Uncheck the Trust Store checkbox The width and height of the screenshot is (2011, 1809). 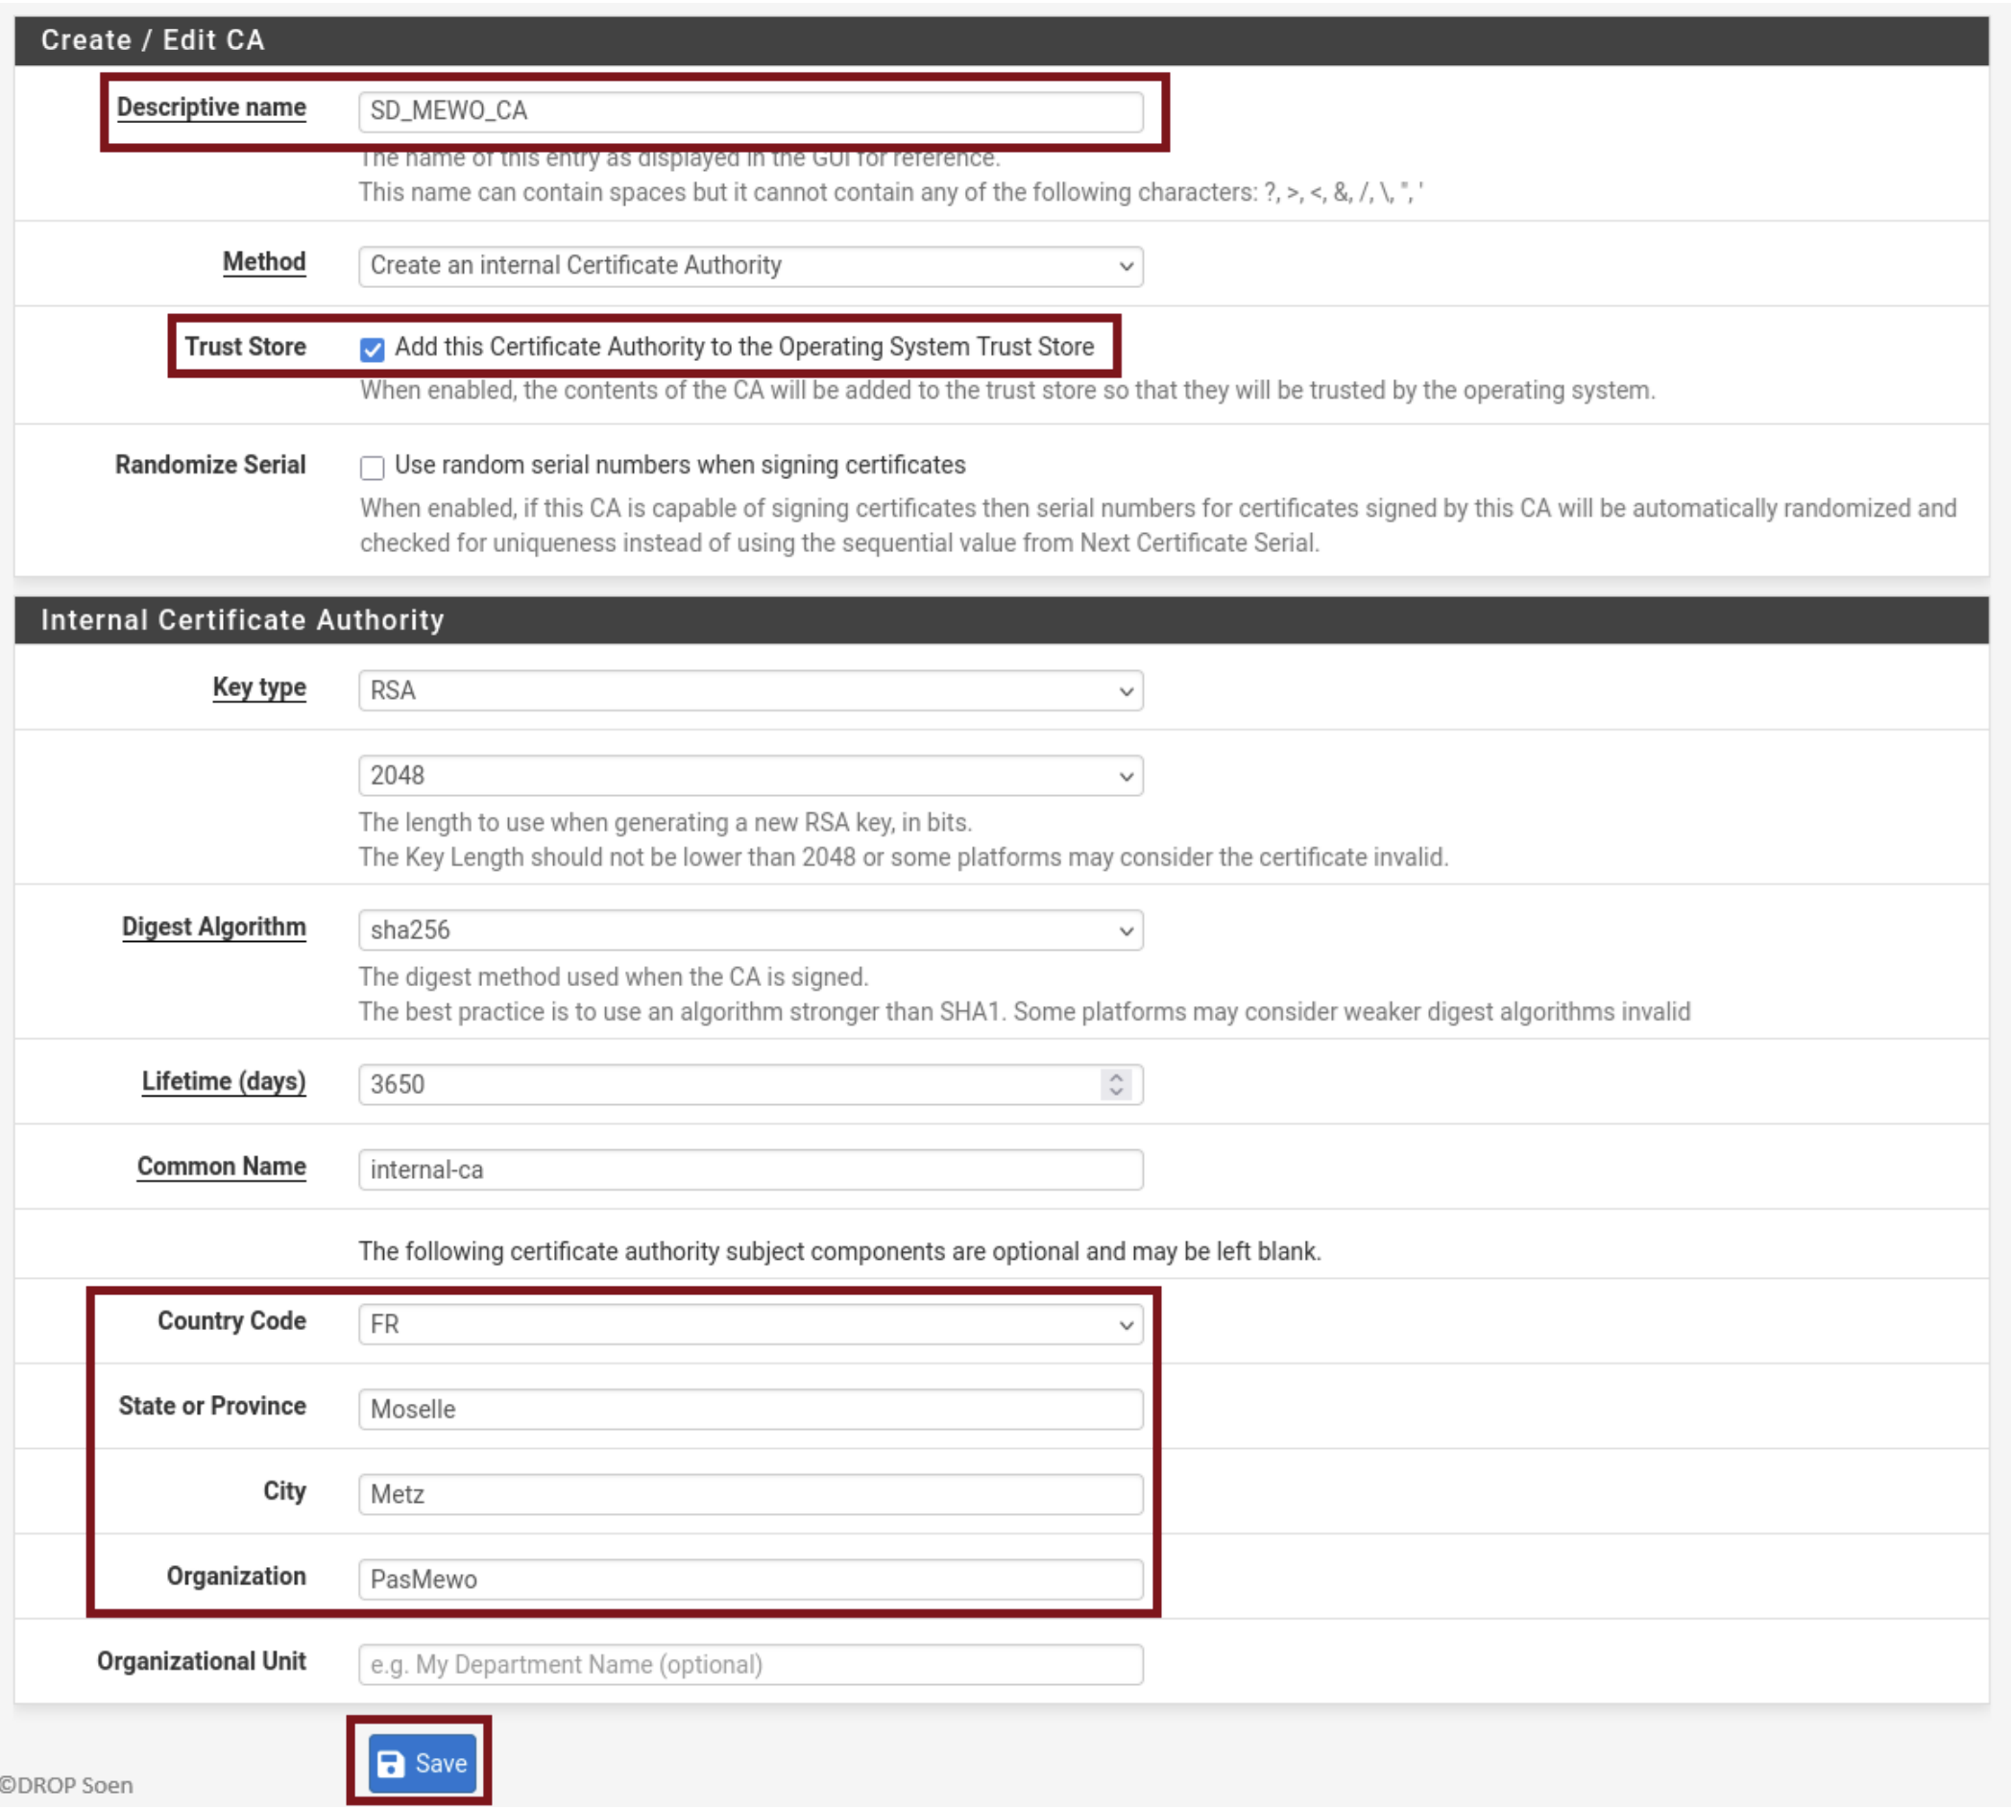tap(372, 349)
